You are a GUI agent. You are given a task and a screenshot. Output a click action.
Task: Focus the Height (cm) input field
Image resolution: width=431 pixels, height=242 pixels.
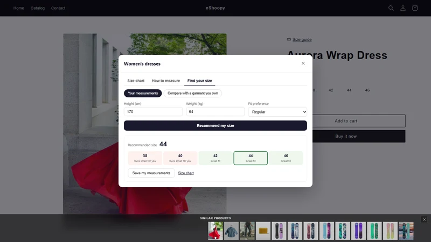tap(153, 112)
